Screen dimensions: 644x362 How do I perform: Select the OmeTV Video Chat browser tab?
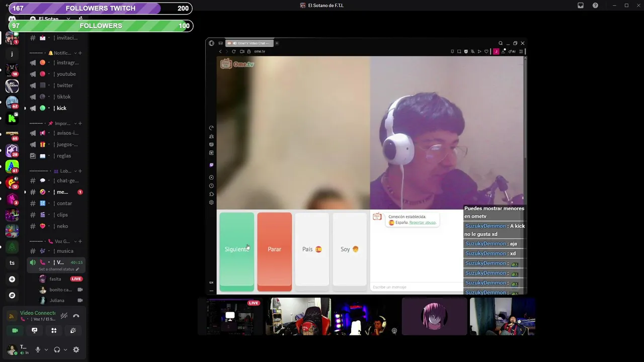[x=250, y=43]
